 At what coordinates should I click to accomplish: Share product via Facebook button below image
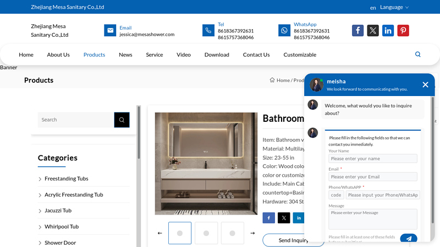pyautogui.click(x=268, y=218)
